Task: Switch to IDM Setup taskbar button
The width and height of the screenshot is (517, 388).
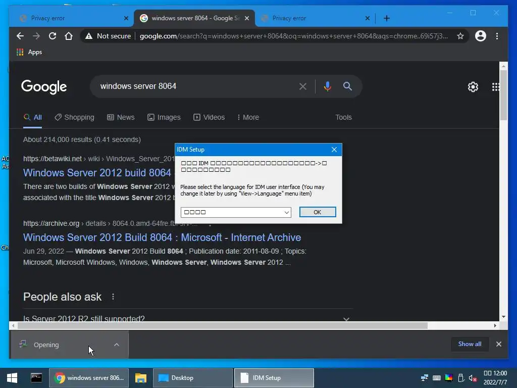Action: 274,378
